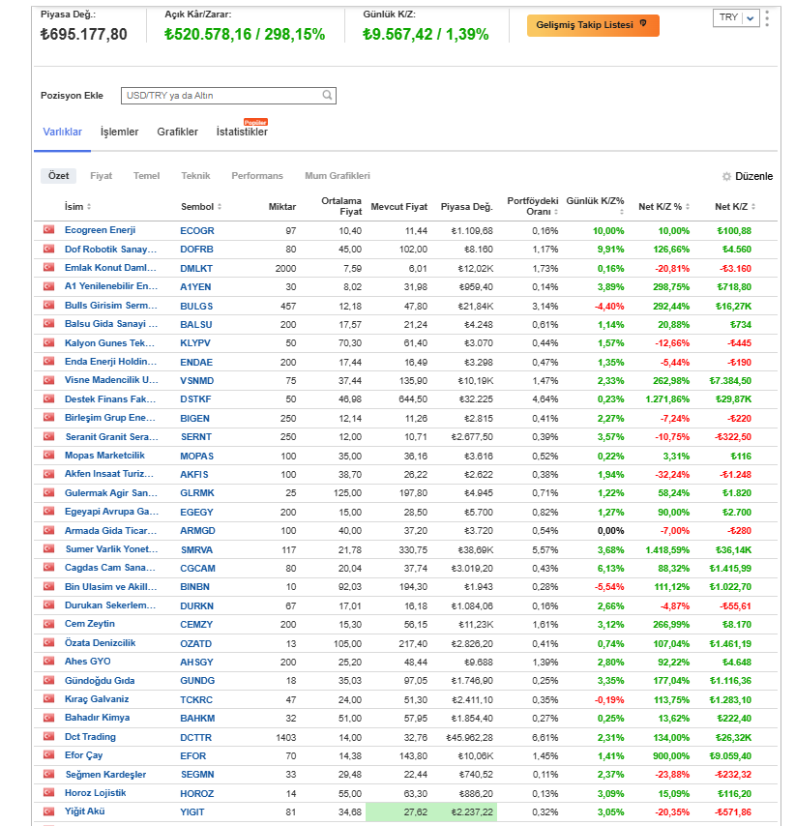Screen dimensions: 795x826
Task: Open the İstatistikler tab
Action: [x=242, y=132]
